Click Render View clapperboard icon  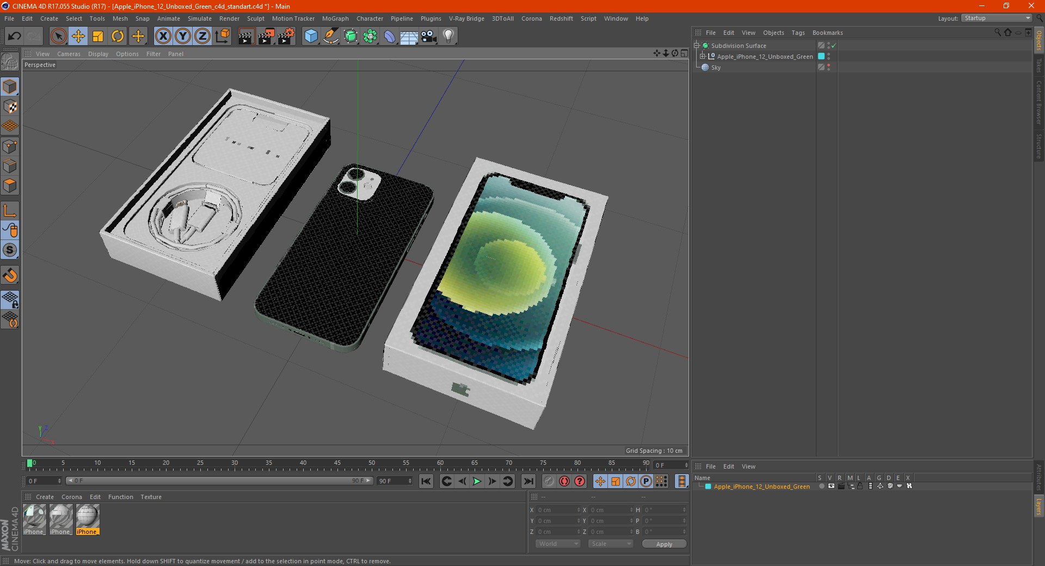coord(246,36)
